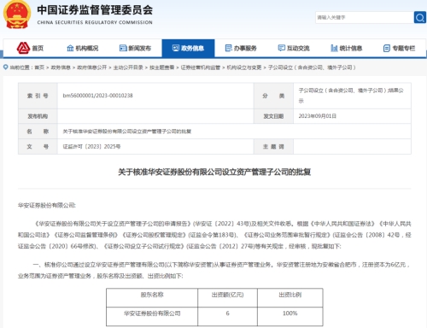The width and height of the screenshot is (427, 328).
Task: Click the centered article headline
Action: click(214, 172)
